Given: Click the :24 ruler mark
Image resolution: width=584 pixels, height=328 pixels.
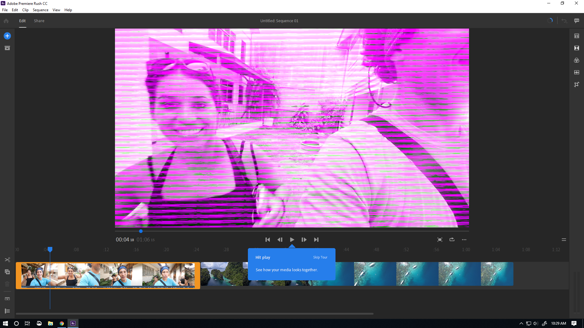Looking at the screenshot, I should pyautogui.click(x=196, y=250).
